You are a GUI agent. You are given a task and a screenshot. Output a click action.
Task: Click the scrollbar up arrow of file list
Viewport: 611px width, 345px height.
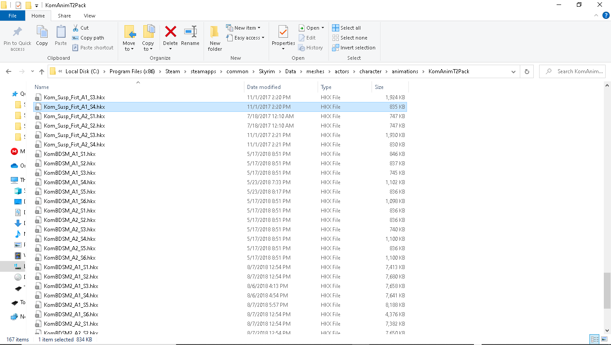[x=607, y=85]
